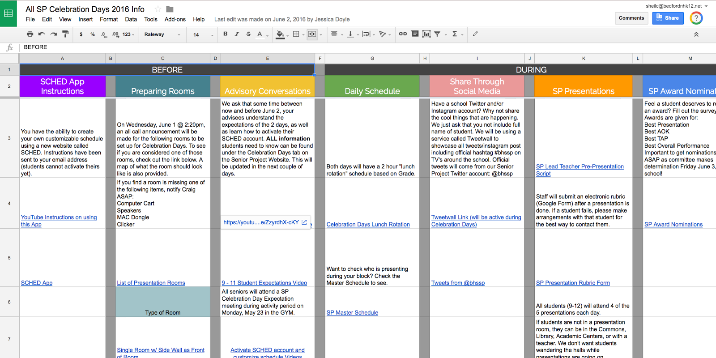Click the move to folder icon
Image resolution: width=716 pixels, height=358 pixels.
click(x=170, y=9)
